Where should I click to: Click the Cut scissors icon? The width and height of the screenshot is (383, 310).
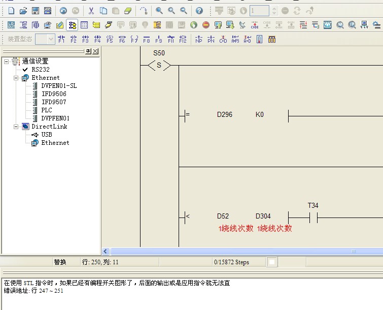tap(91, 11)
